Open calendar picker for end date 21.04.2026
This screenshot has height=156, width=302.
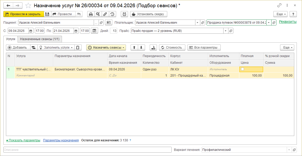[x=76, y=31]
